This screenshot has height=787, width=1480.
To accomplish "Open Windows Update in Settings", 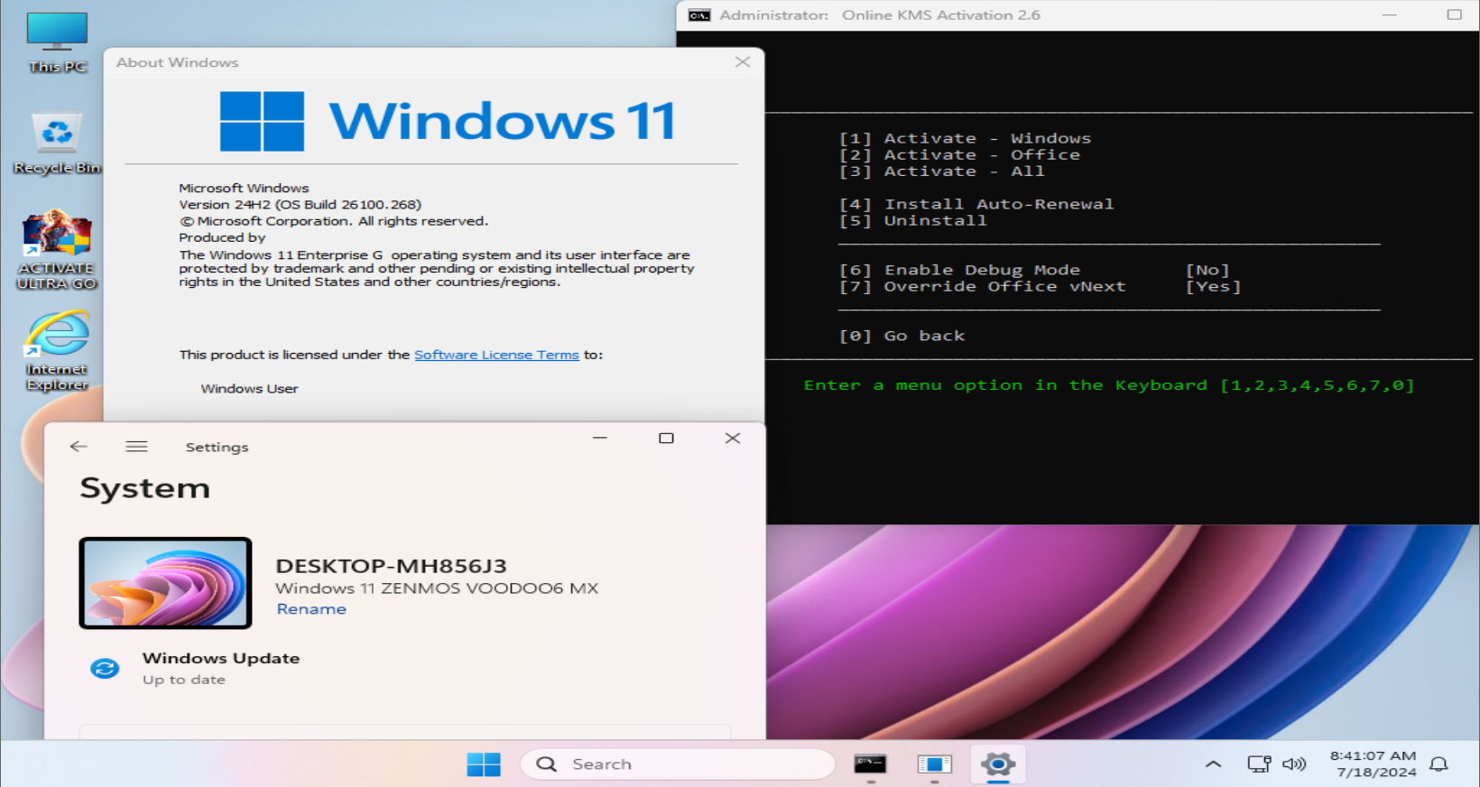I will (x=221, y=668).
